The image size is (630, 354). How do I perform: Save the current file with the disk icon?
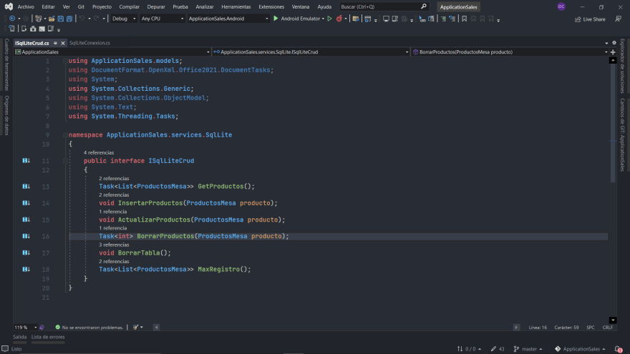60,19
